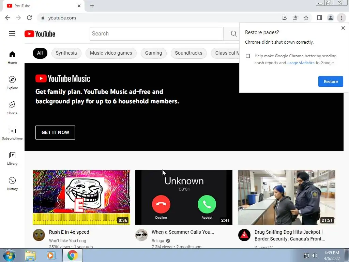The width and height of the screenshot is (349, 262).
Task: Open the usage statistics link
Action: point(301,63)
